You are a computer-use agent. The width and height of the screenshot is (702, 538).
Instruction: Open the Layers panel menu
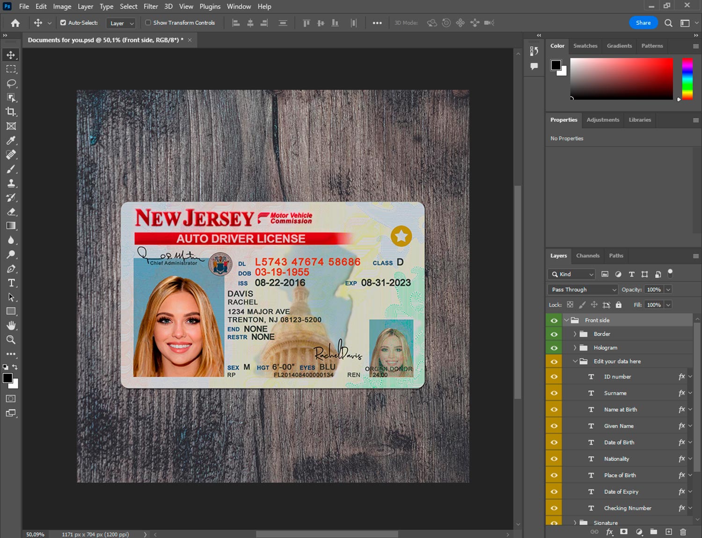click(x=695, y=256)
